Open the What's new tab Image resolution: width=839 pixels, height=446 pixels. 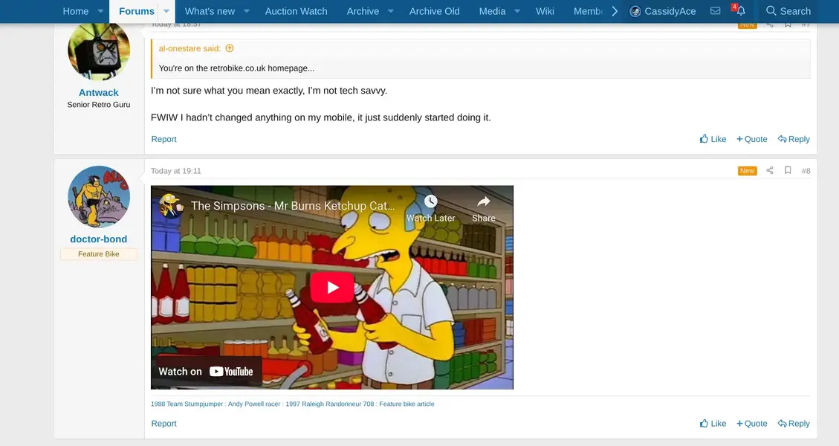tap(210, 11)
